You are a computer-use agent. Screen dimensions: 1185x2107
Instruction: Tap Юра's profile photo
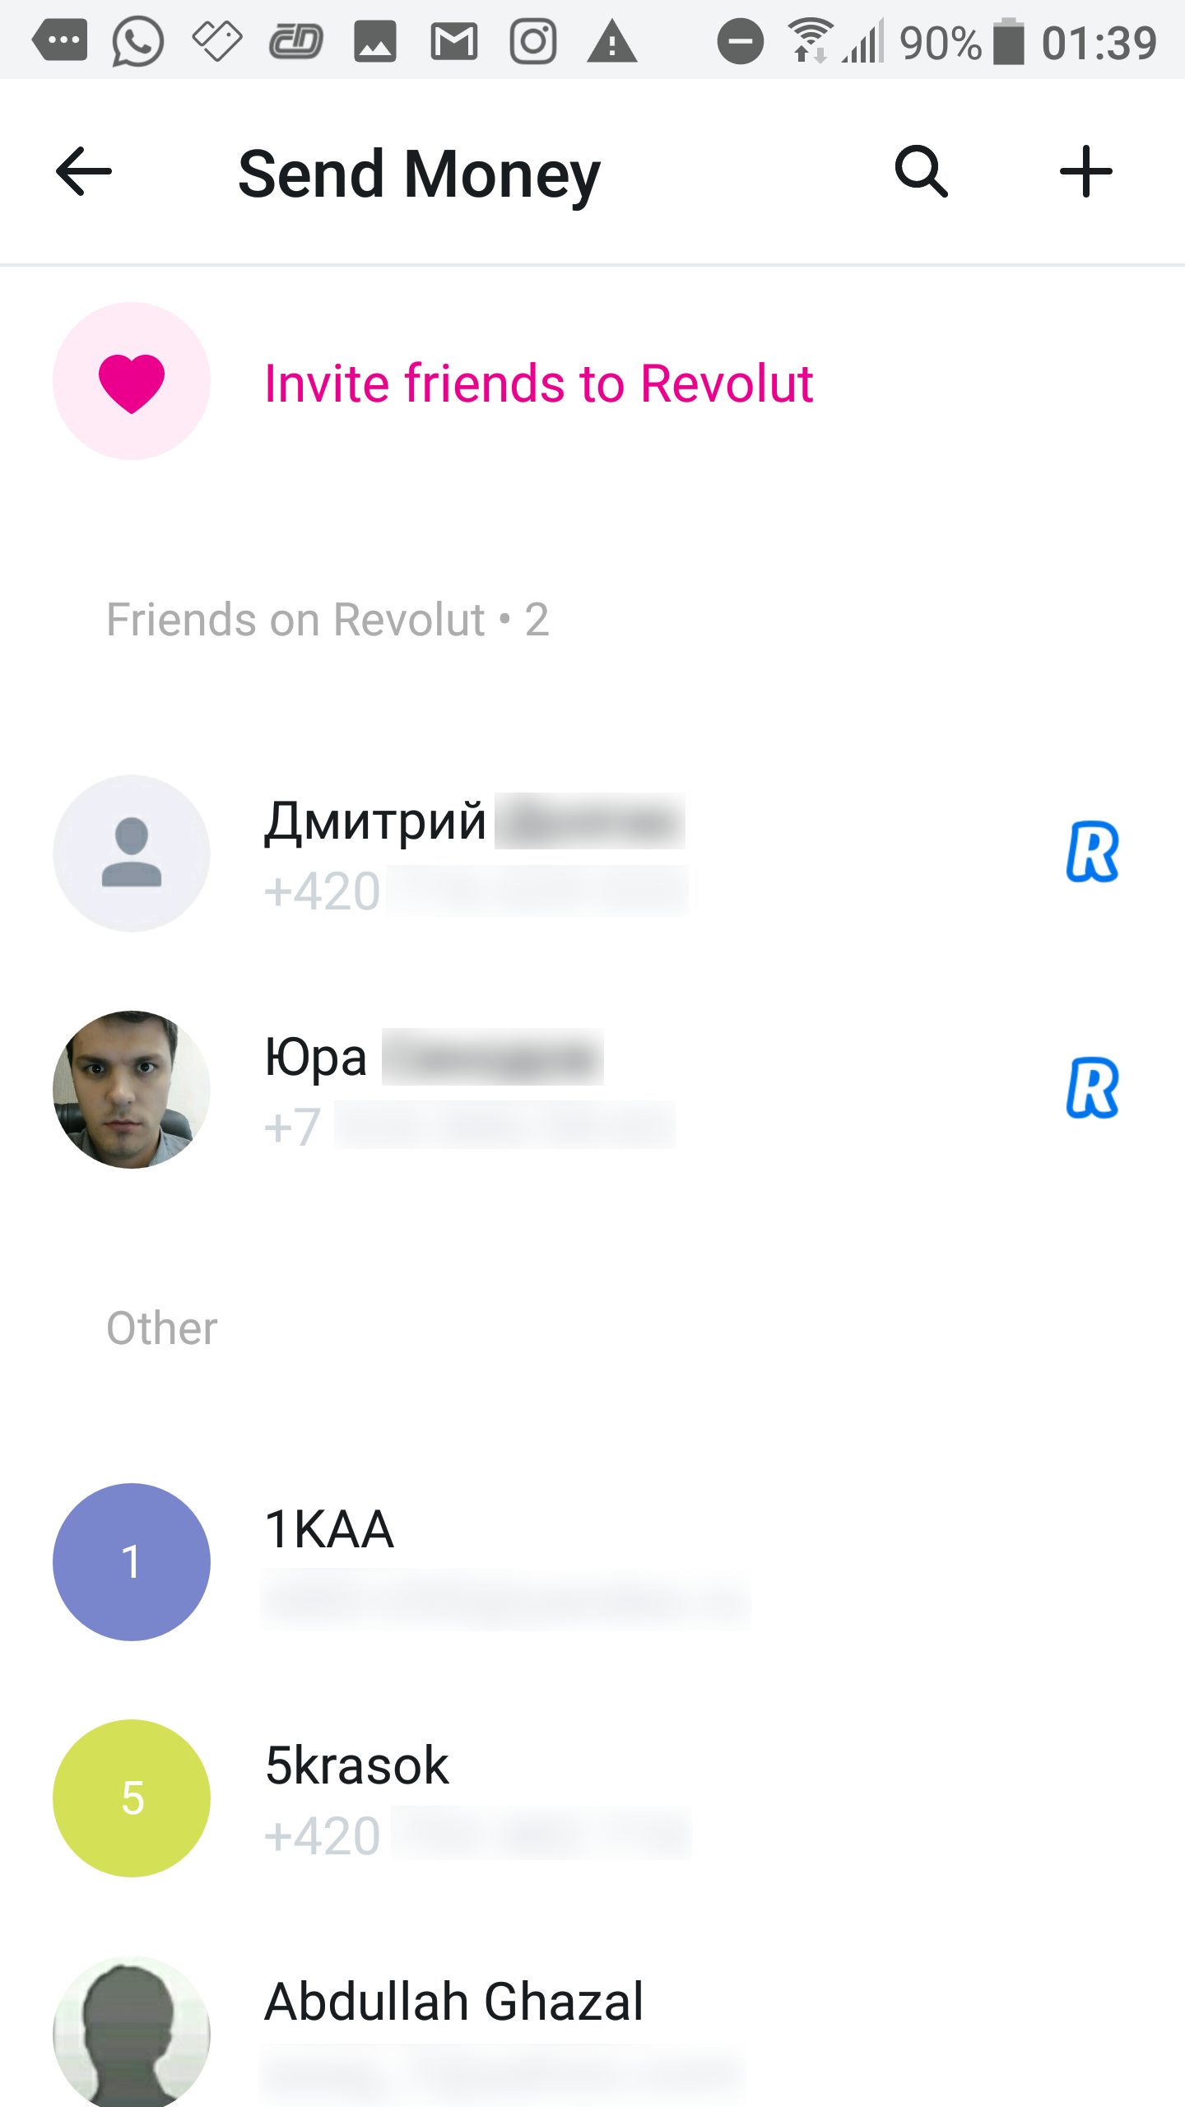[132, 1090]
